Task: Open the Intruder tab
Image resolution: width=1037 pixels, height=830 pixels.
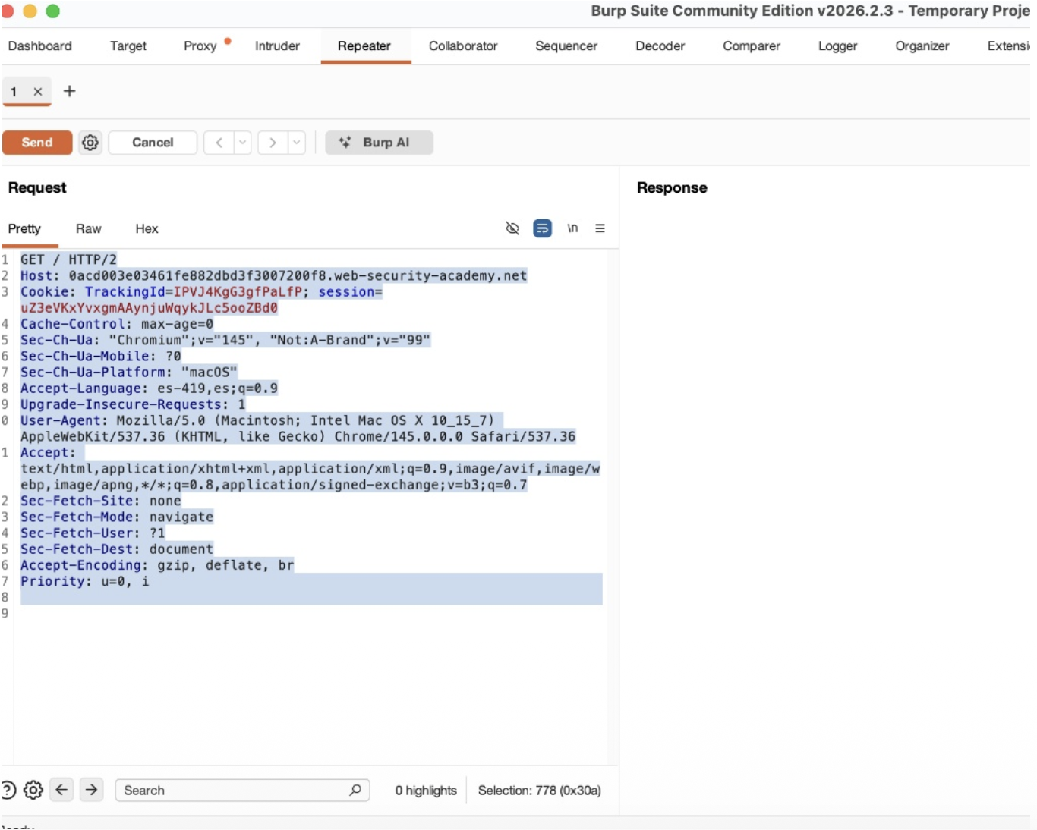Action: pyautogui.click(x=277, y=46)
